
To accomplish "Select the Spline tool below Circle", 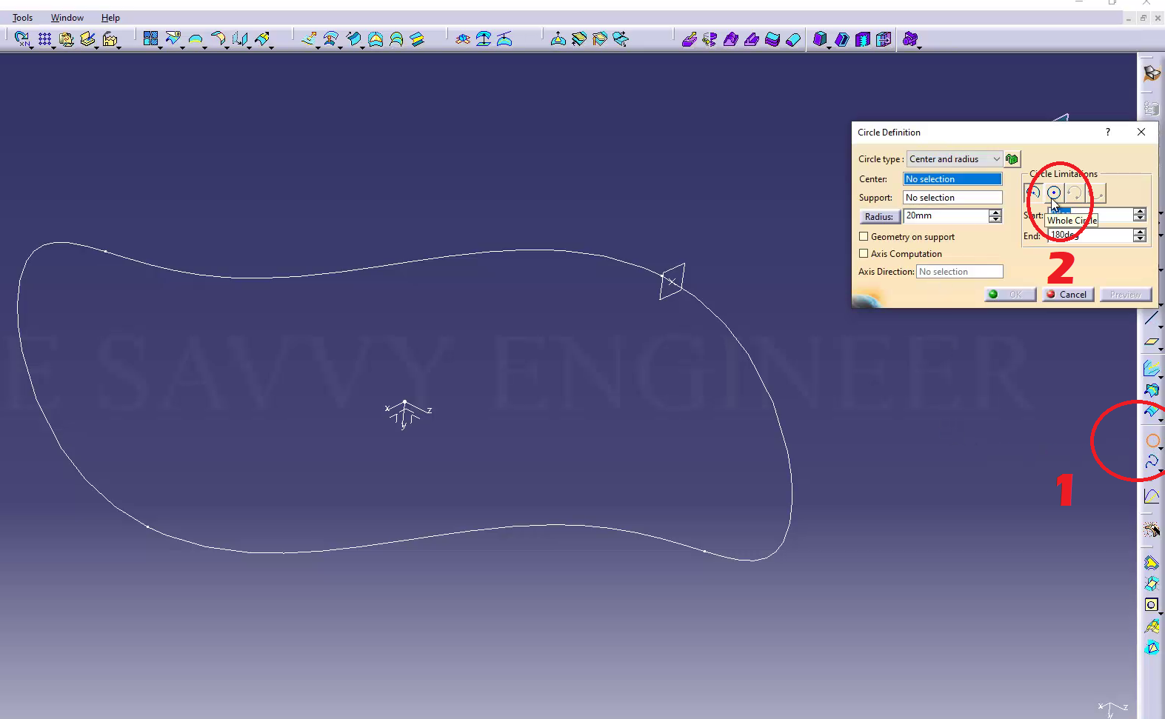I will point(1152,462).
